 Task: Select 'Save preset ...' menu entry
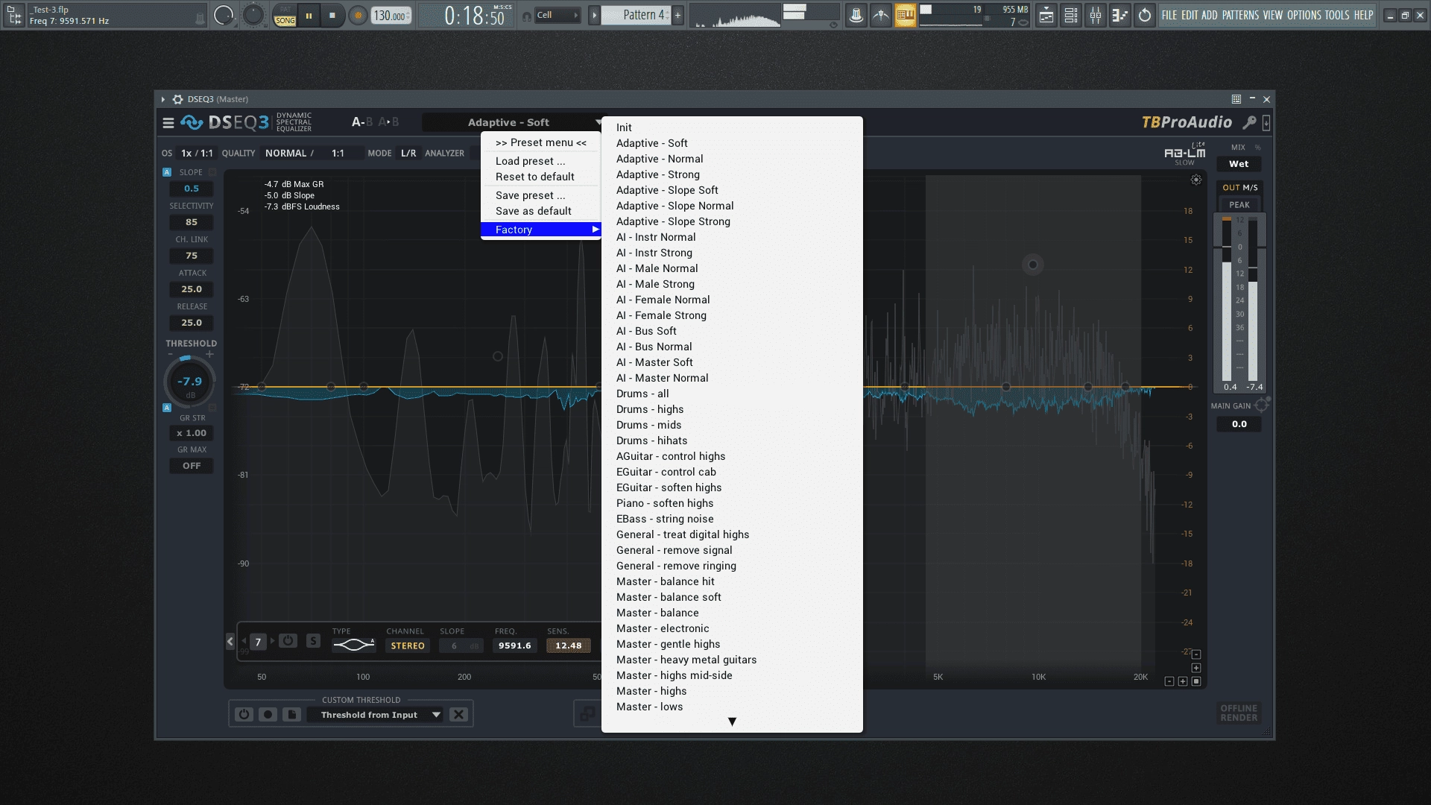click(x=540, y=195)
